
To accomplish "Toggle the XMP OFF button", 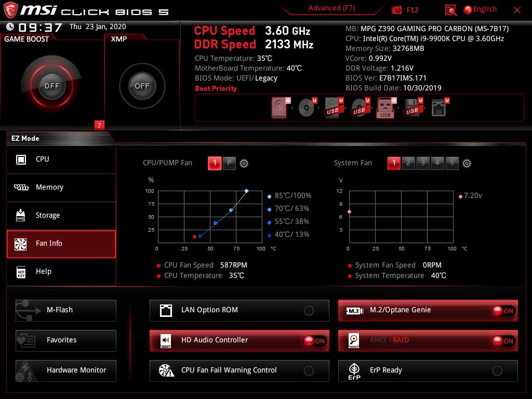I will coord(142,86).
